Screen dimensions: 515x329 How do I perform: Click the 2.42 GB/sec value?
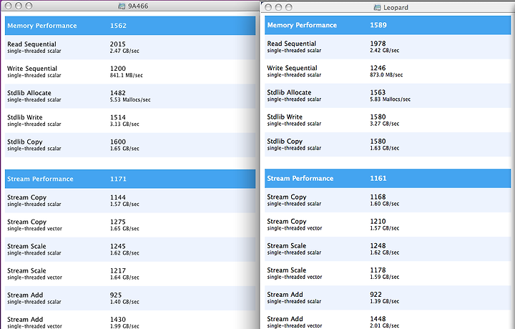[385, 50]
